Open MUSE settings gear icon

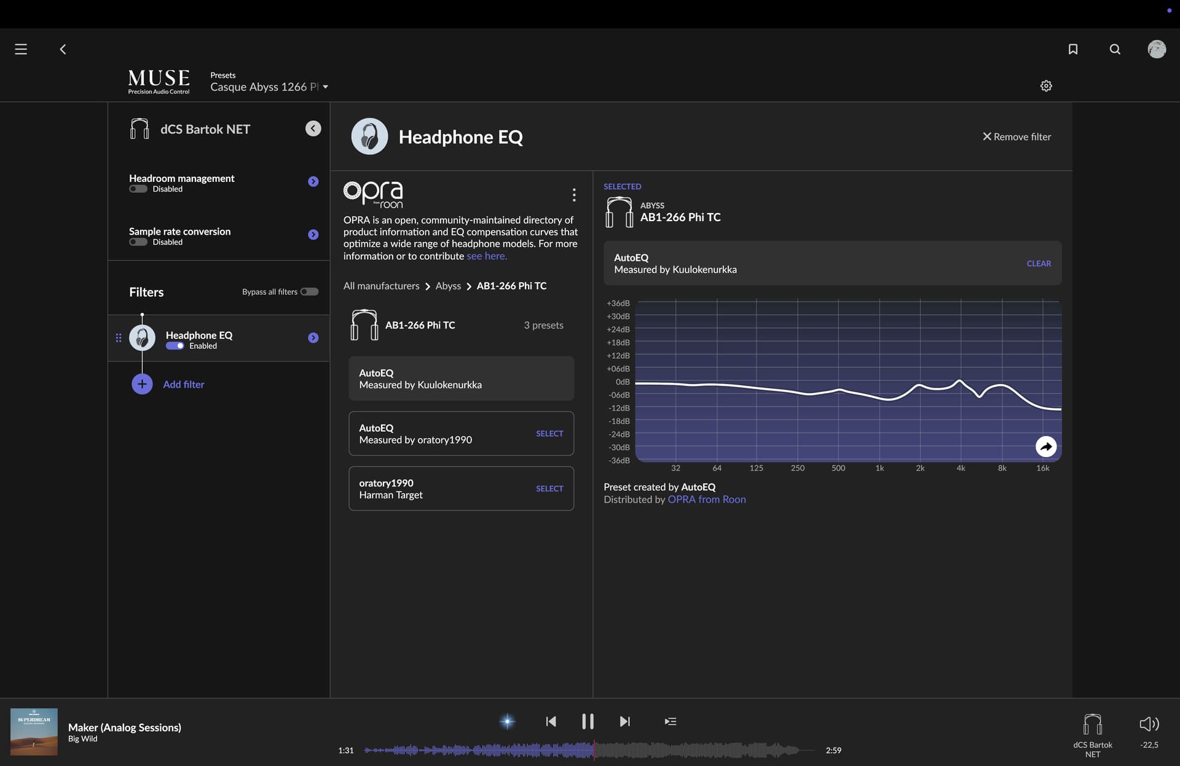1046,86
